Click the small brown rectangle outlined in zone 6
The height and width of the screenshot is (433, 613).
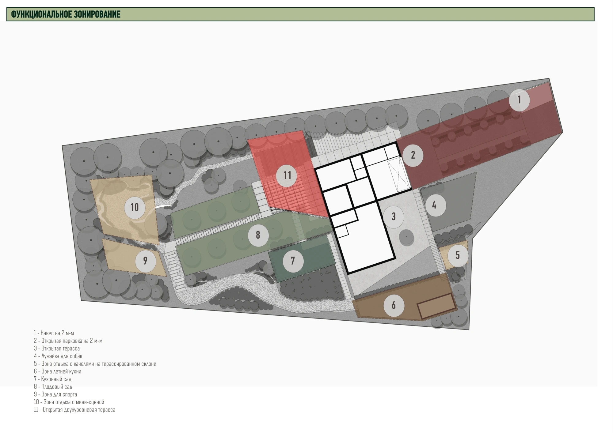[x=437, y=306]
